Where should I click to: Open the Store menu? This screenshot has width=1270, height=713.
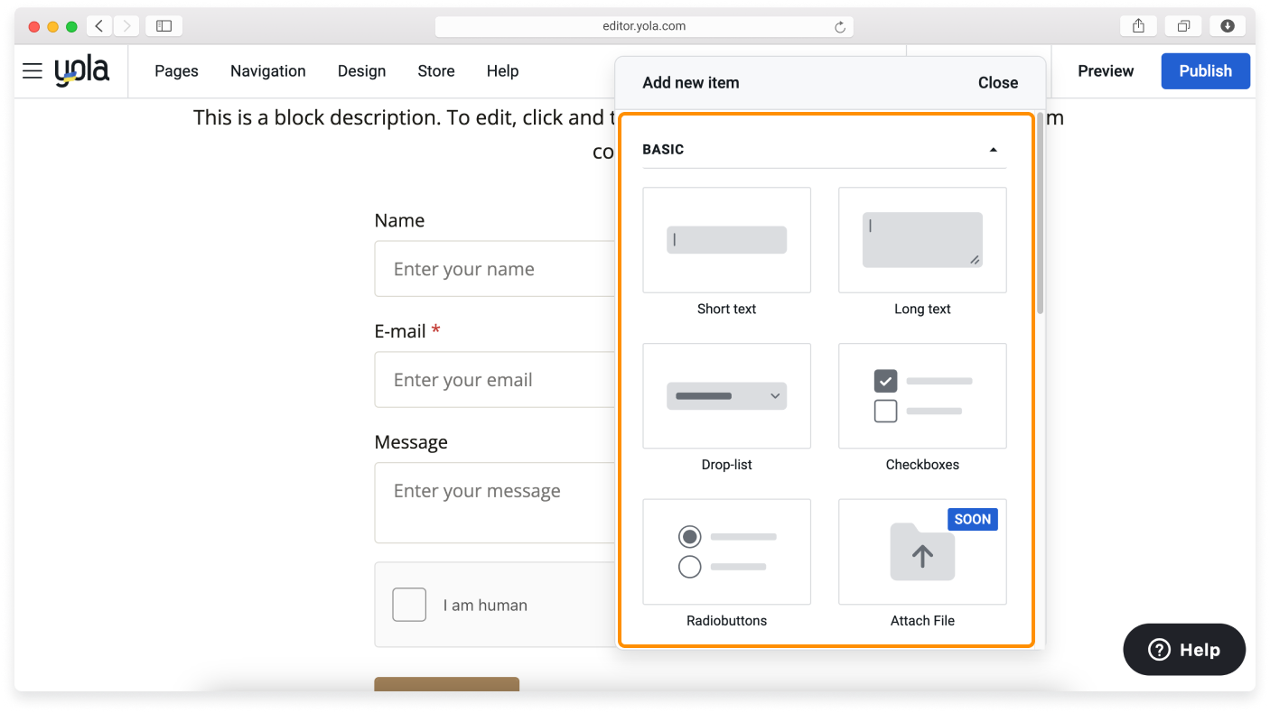(x=435, y=71)
